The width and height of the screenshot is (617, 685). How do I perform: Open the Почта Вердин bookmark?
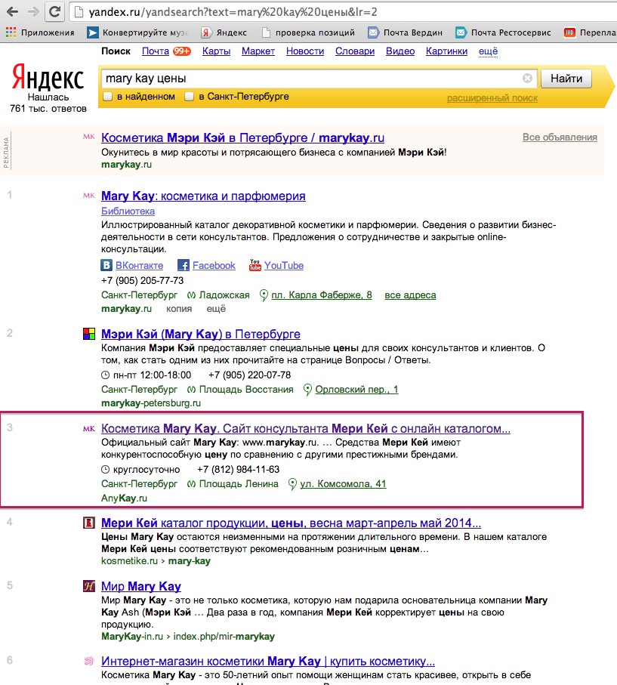coord(405,32)
